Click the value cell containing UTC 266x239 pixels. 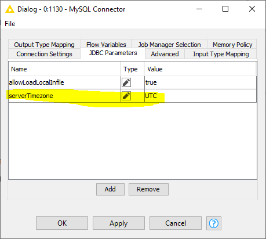pyautogui.click(x=201, y=96)
